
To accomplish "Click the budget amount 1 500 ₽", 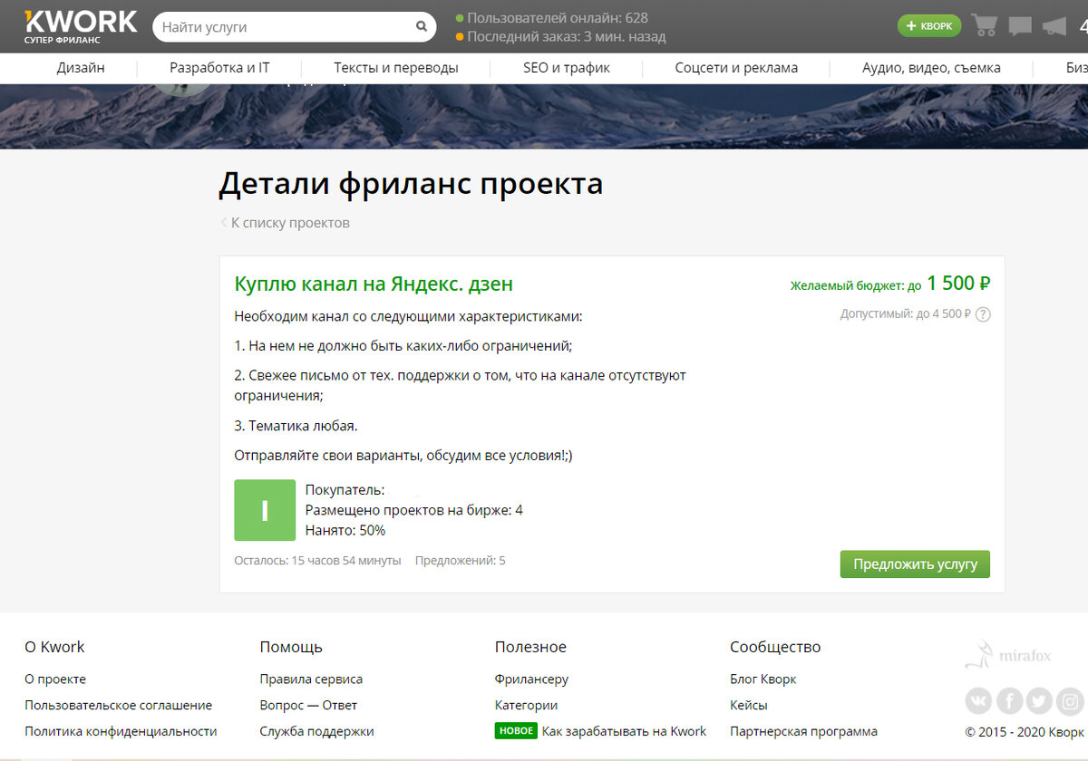I will point(958,284).
